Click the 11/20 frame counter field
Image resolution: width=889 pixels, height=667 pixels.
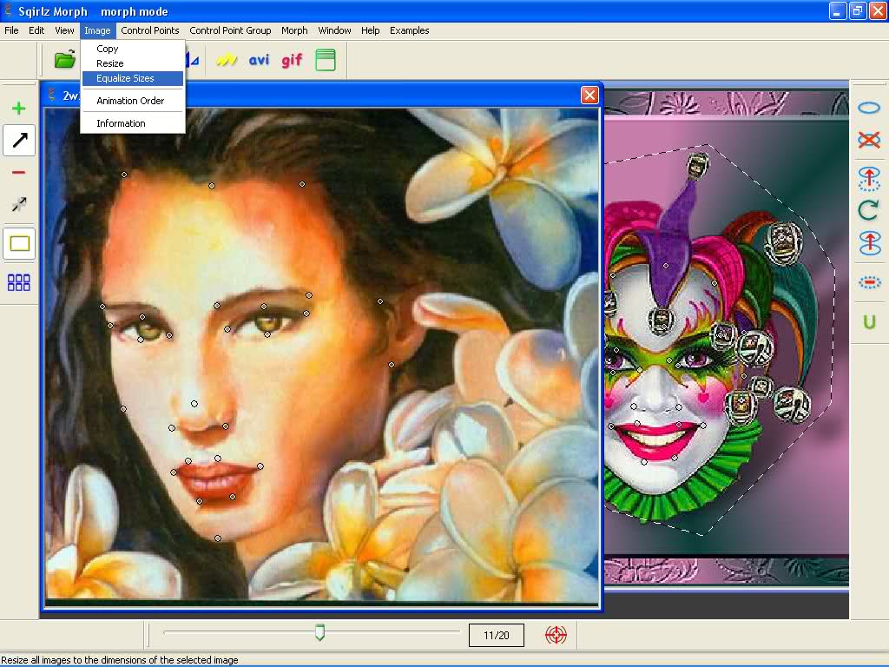coord(496,635)
